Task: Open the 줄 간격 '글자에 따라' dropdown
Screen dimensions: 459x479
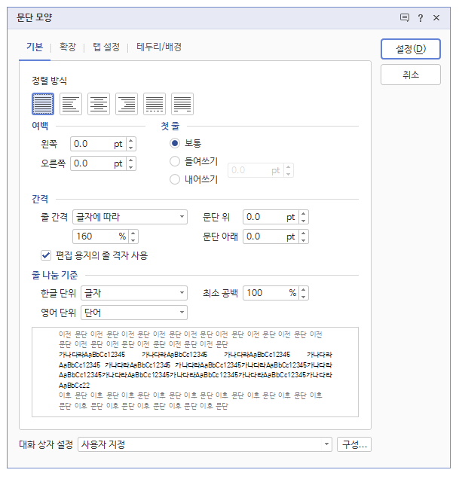Action: (130, 217)
